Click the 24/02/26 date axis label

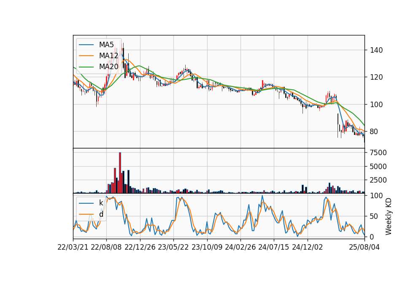[x=240, y=247]
